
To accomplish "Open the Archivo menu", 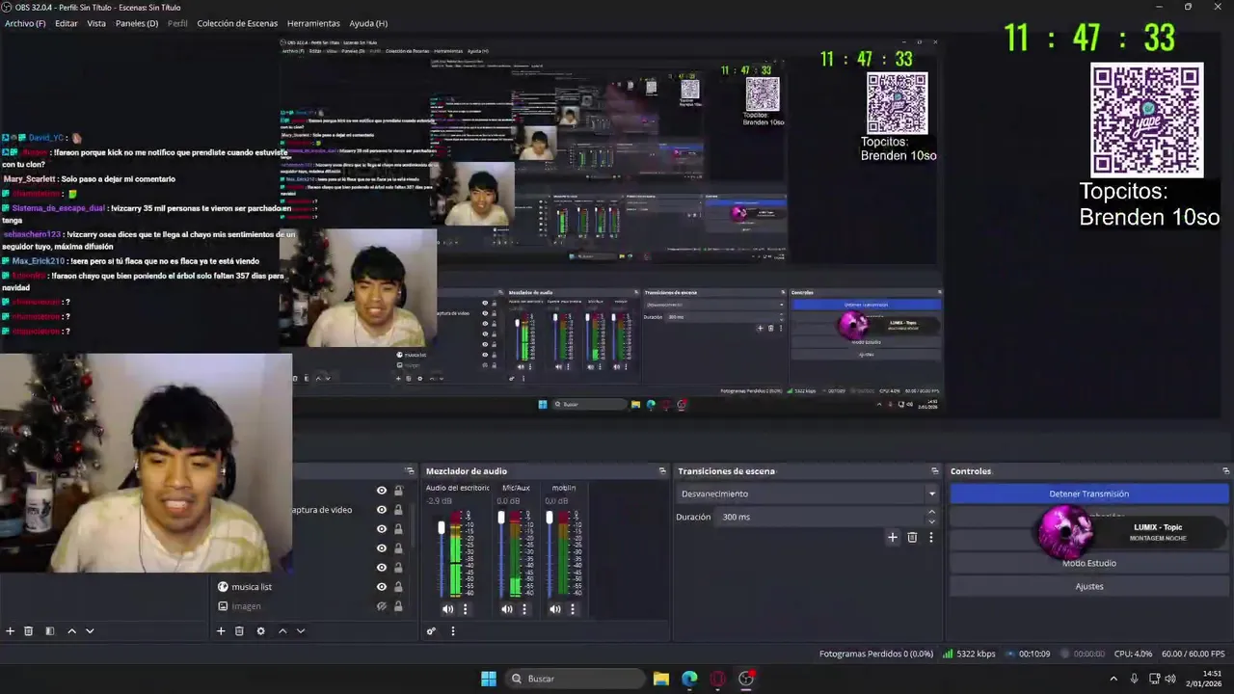I will 25,23.
